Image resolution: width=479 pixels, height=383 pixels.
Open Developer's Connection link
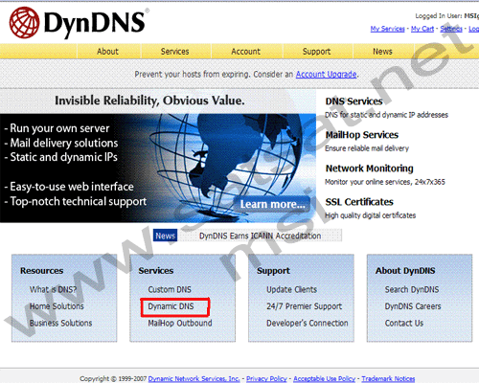308,323
